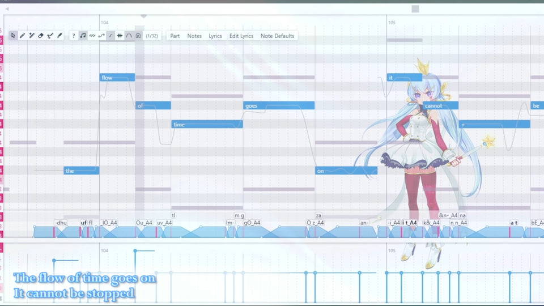Select the note labeled 'on'
The image size is (544, 306).
pos(346,171)
